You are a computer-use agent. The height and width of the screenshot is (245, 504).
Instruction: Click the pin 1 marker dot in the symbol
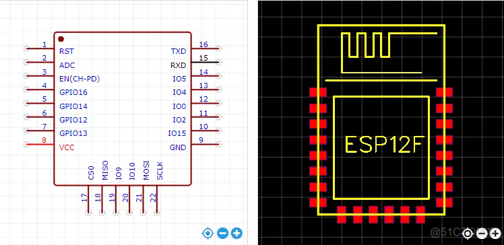point(61,39)
